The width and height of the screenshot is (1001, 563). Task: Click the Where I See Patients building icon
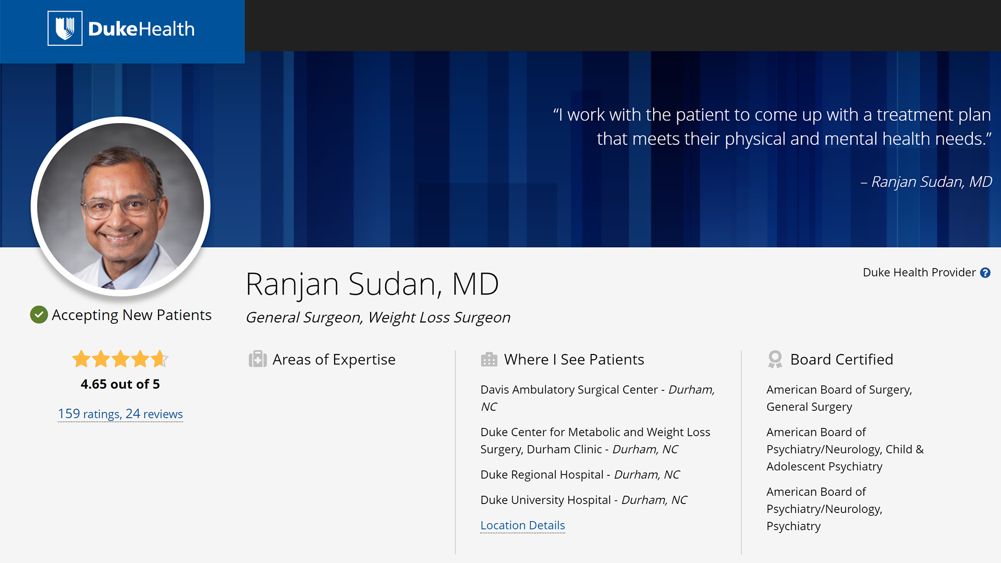pos(489,359)
